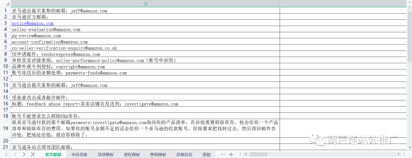Viewport: 412px width, 158px height.
Task: Select row 21 header
Action: point(5,147)
